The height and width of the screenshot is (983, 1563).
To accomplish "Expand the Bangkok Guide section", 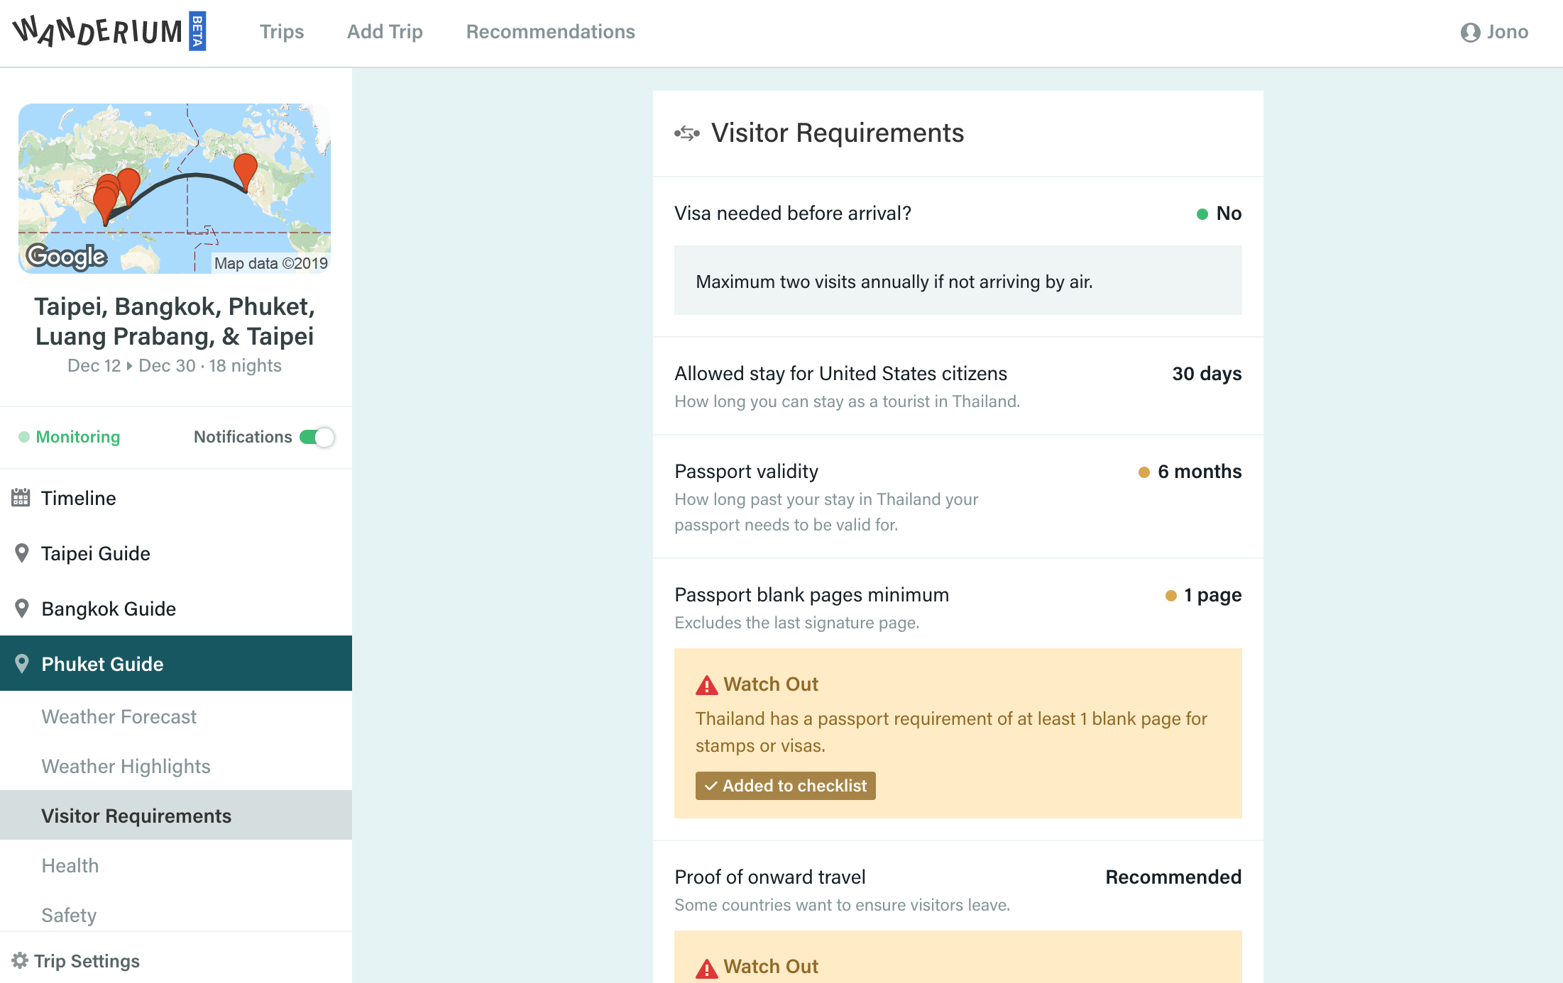I will 108,609.
